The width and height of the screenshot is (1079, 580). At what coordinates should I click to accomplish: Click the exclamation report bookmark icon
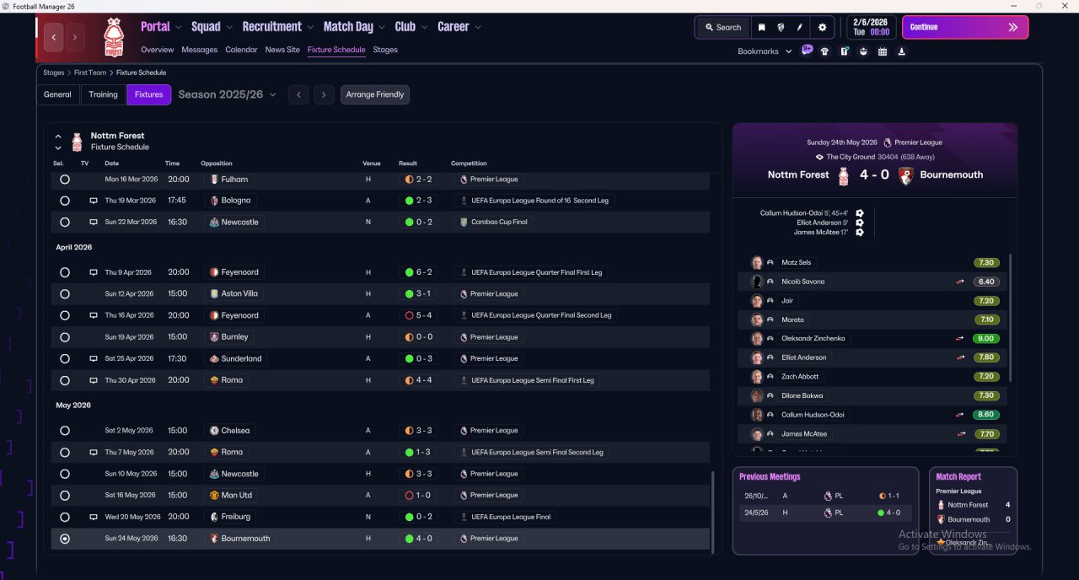[844, 51]
